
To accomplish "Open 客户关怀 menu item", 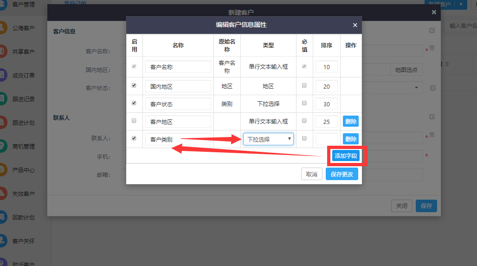I will point(23,241).
